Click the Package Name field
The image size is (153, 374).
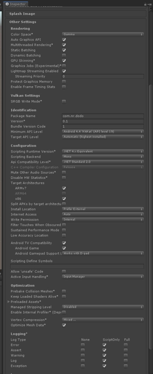point(103,116)
